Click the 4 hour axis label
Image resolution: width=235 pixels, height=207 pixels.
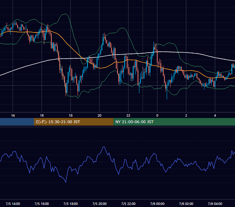click(215, 116)
